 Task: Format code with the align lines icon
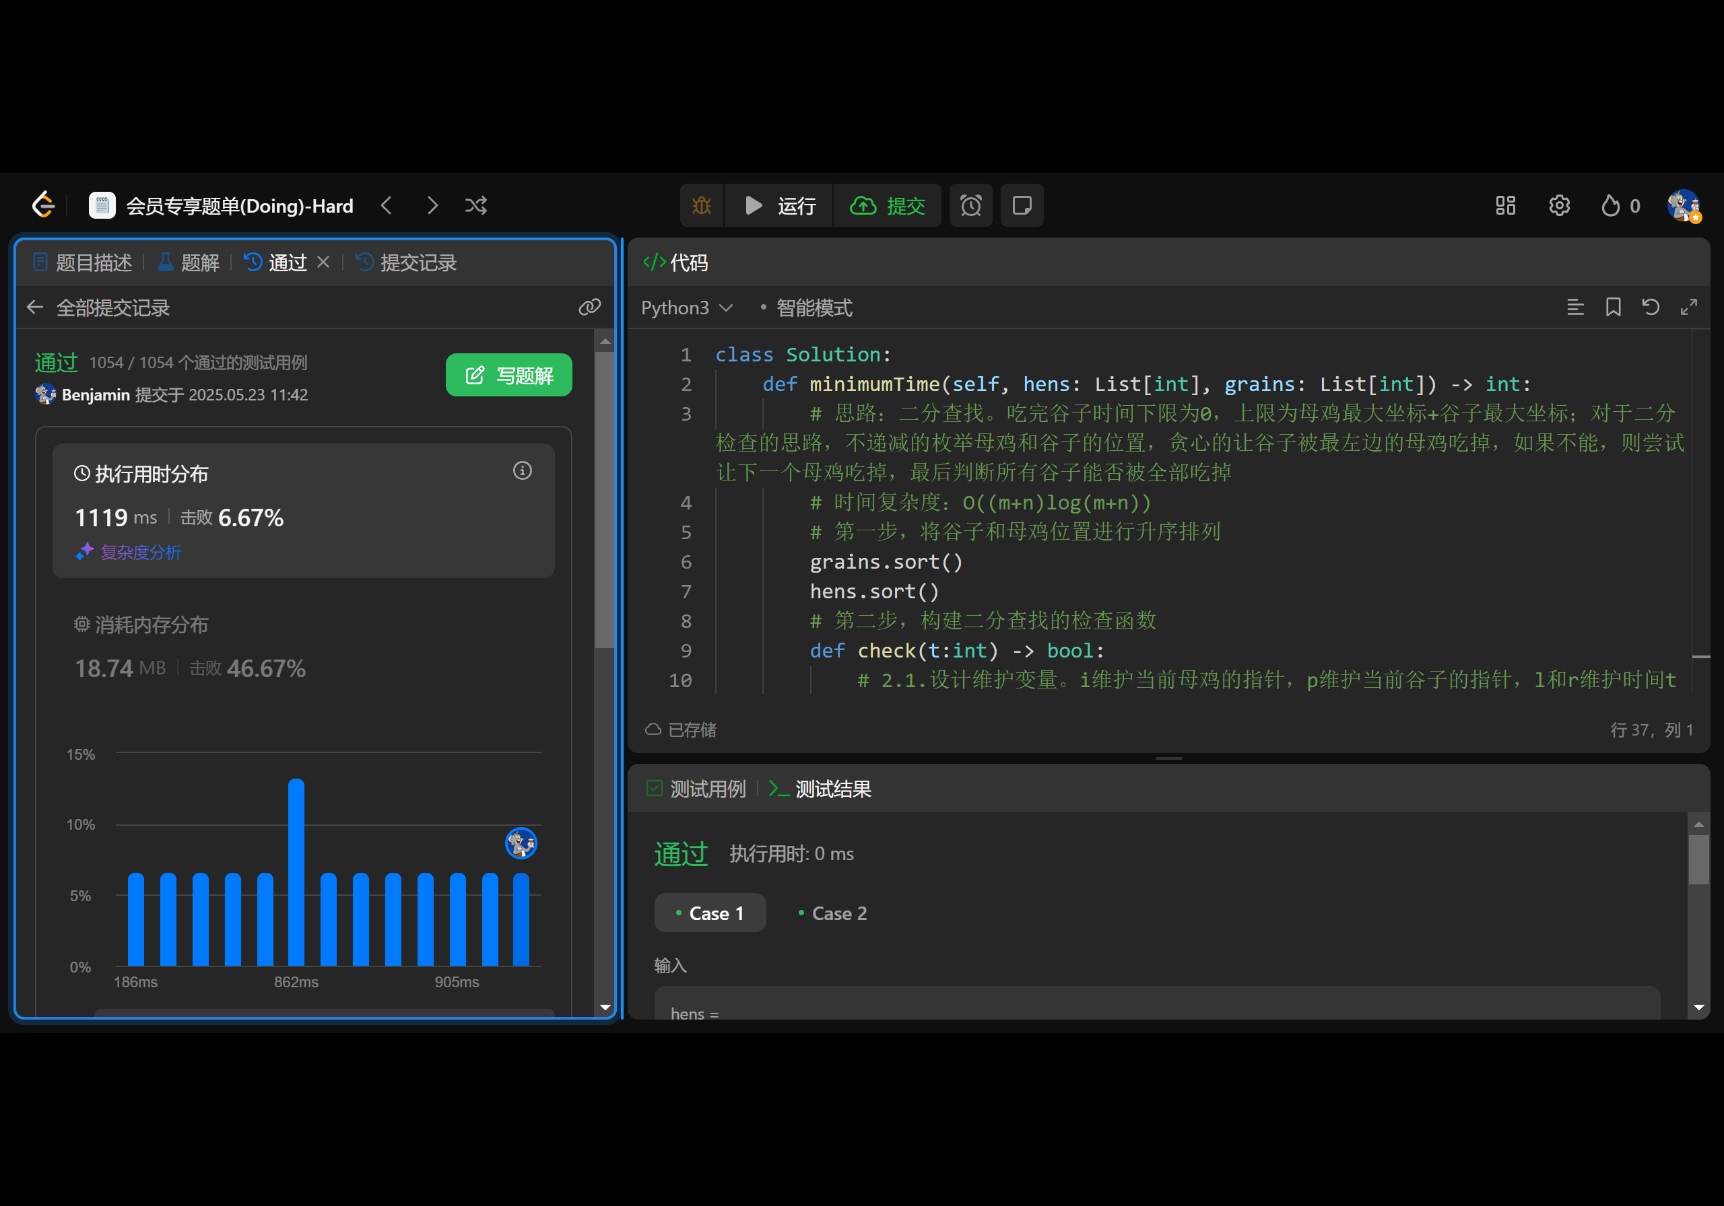pyautogui.click(x=1574, y=307)
